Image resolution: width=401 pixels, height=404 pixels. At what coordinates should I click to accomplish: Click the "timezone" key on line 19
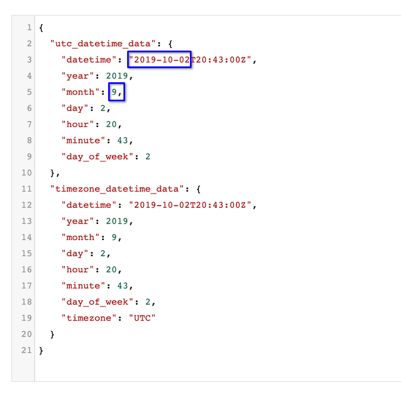coord(90,318)
